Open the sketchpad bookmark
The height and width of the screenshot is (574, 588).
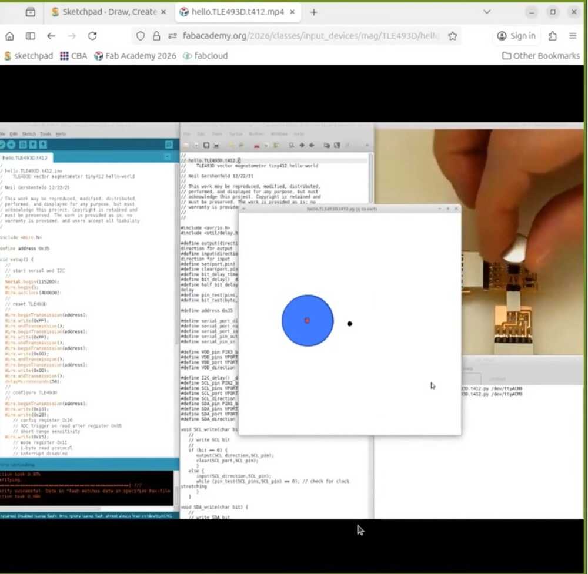[28, 56]
